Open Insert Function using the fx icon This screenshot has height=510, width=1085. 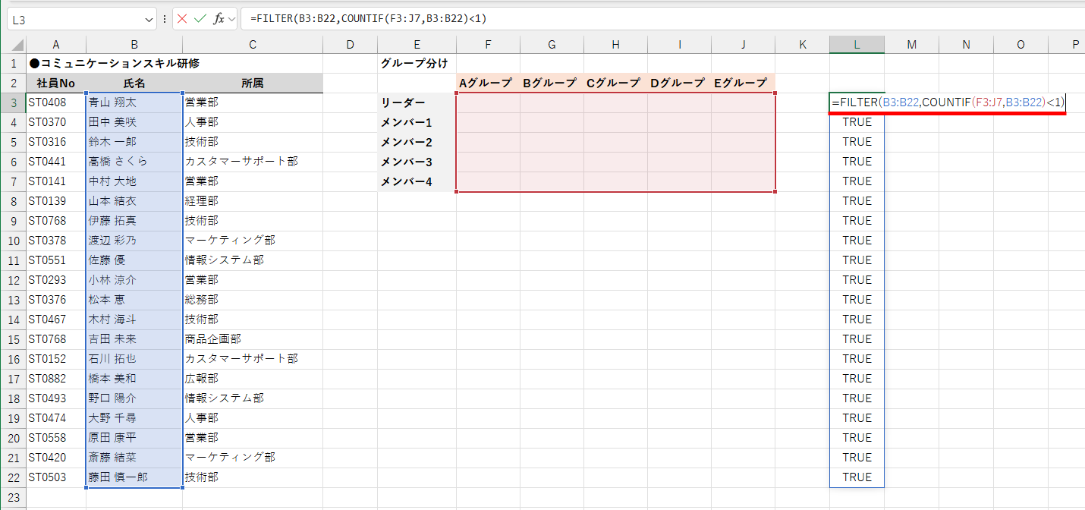click(219, 20)
